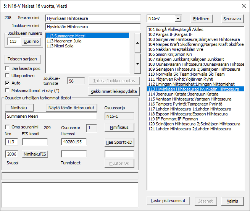Click the 'Uusi nro' button
Image resolution: width=250 pixels, height=211 pixels.
31,41
